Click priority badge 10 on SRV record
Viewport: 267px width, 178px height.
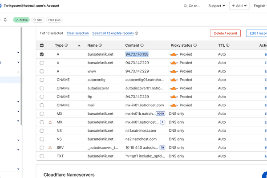point(162,147)
